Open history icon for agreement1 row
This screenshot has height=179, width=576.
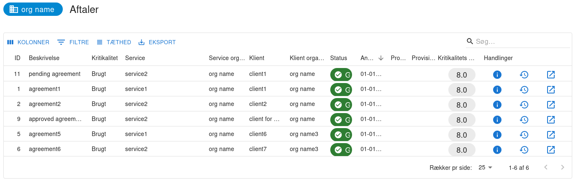(524, 90)
